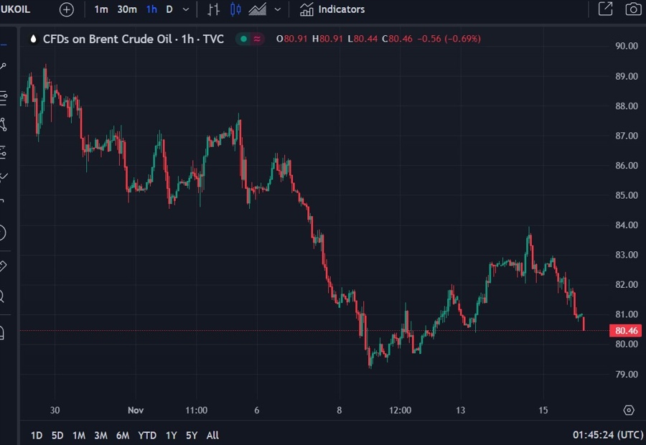Image resolution: width=646 pixels, height=445 pixels.
Task: Select the pattern drawing tool in sidebar
Action: pos(3,124)
